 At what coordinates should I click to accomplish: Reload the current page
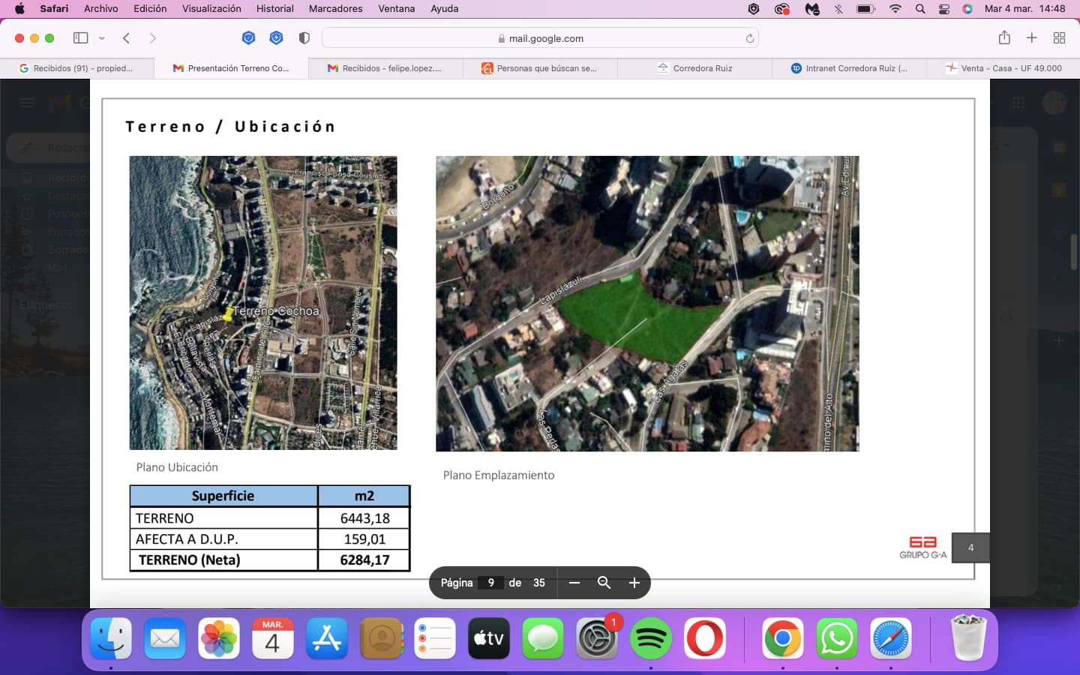[x=749, y=38]
